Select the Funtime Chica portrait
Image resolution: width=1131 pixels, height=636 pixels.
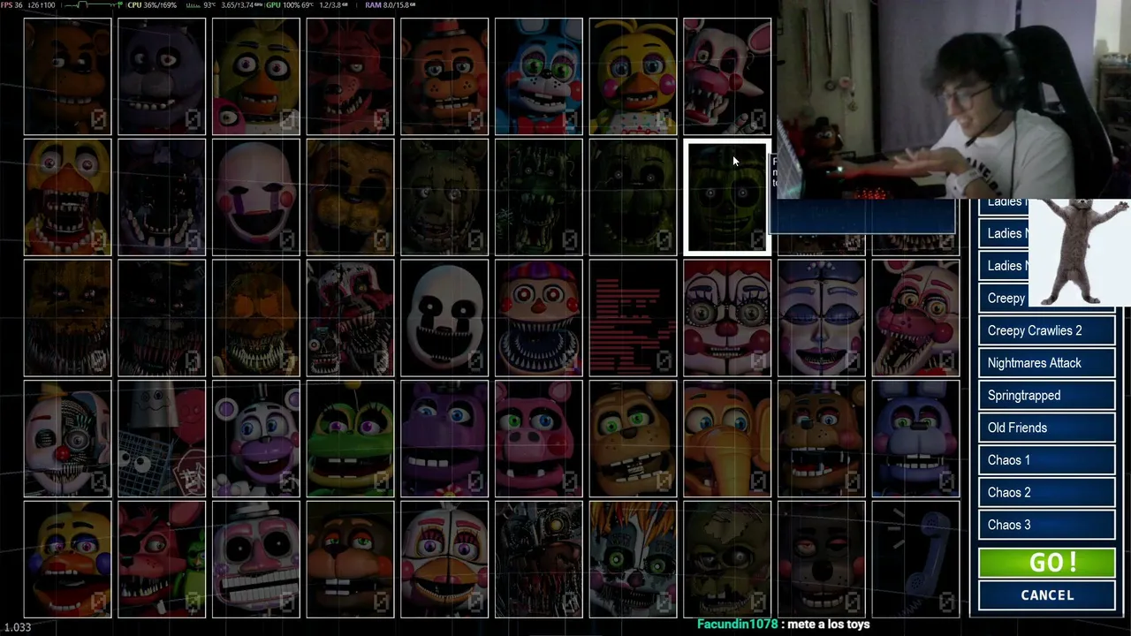[x=444, y=560]
